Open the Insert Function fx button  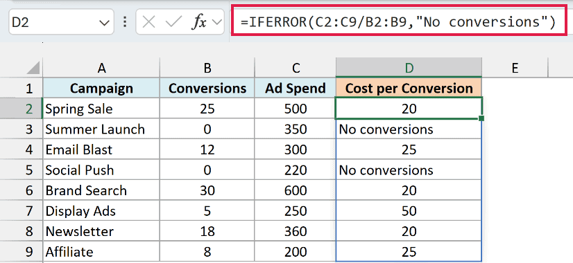(199, 23)
